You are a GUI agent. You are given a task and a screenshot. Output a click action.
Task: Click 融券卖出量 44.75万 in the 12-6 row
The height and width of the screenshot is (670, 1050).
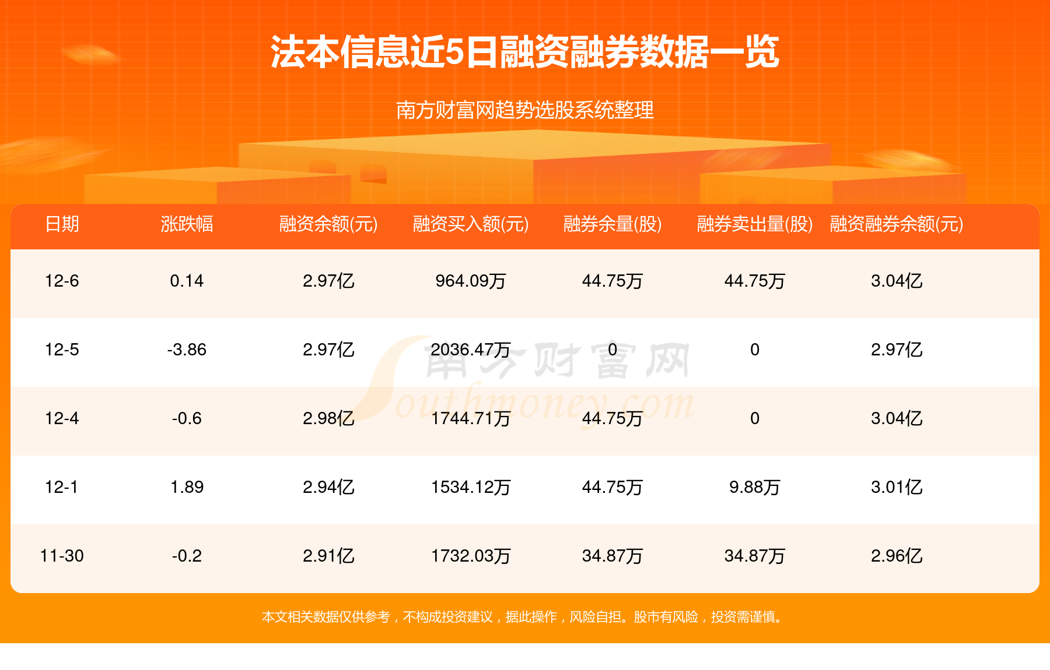755,281
